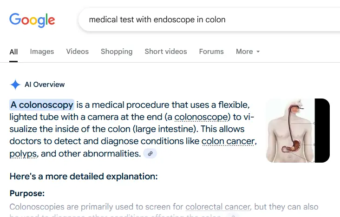Viewport: 340px width, 217px height.
Task: Expand the More search filters dropdown
Action: point(248,52)
